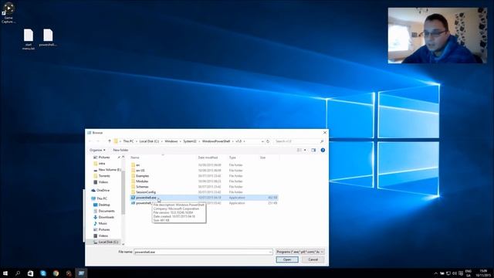Click the navigation pane scroll-down arrow
This screenshot has width=494, height=278.
[x=123, y=244]
